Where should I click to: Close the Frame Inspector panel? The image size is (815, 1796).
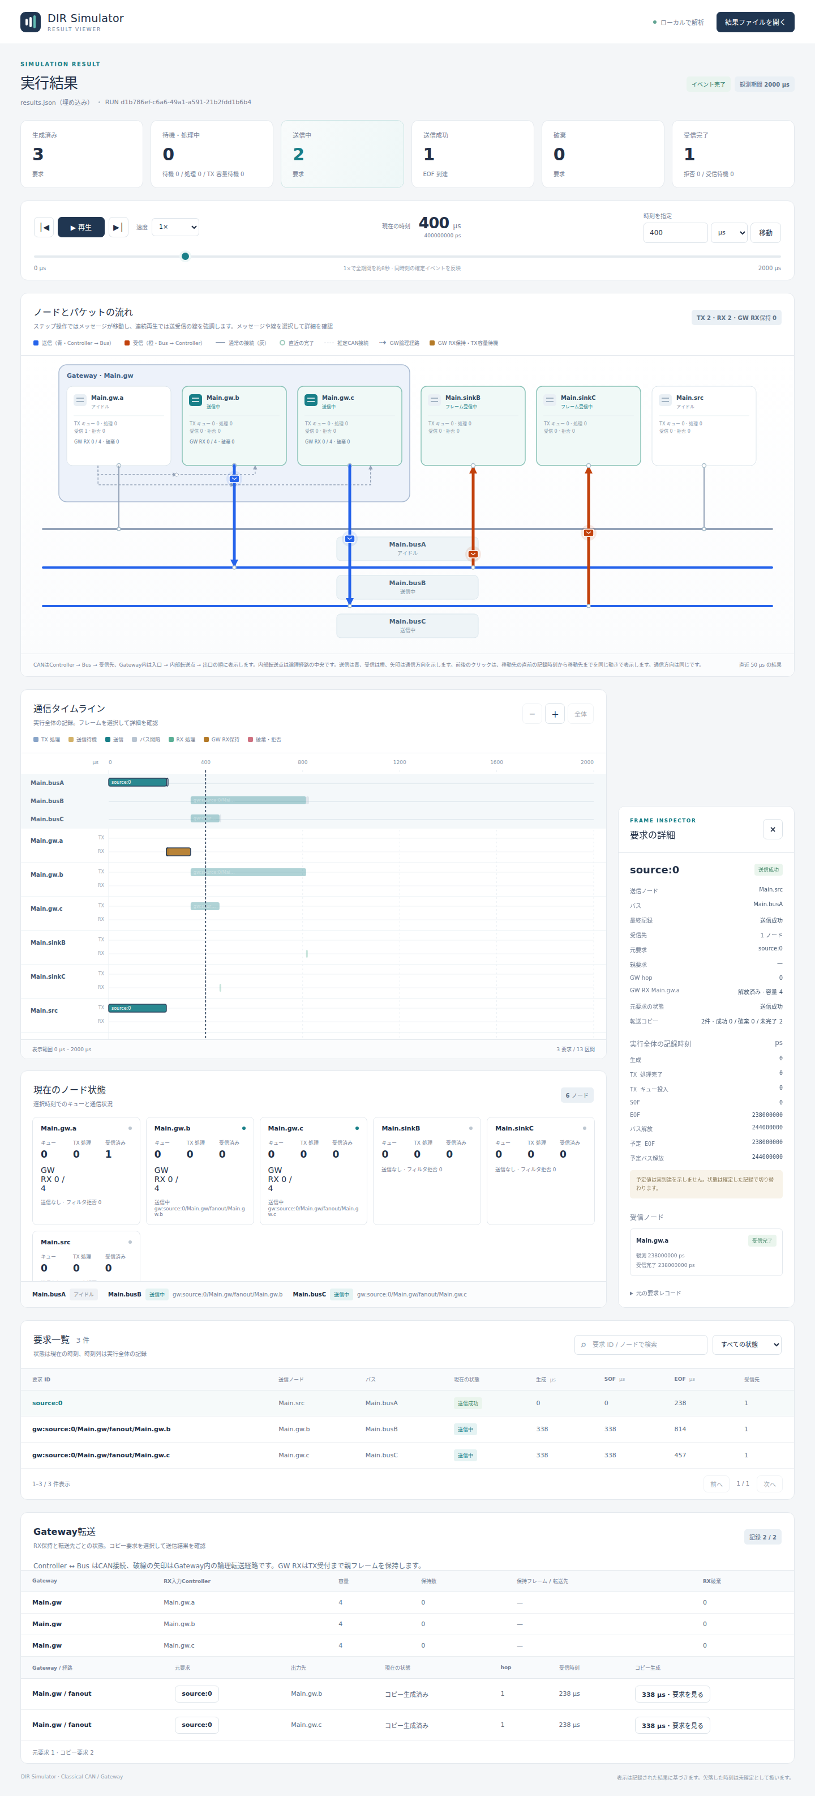773,829
